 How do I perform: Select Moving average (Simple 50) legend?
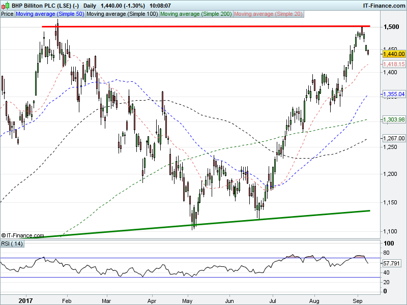tap(50, 14)
